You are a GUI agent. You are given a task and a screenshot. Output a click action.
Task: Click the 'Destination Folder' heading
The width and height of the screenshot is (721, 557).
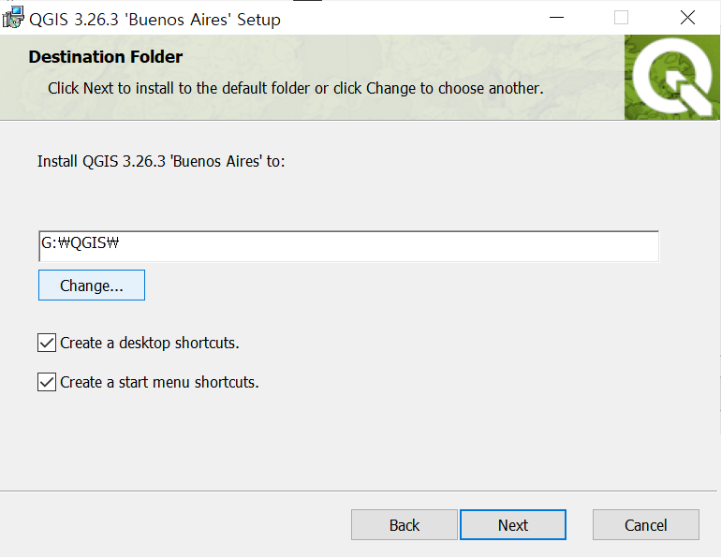tap(105, 56)
